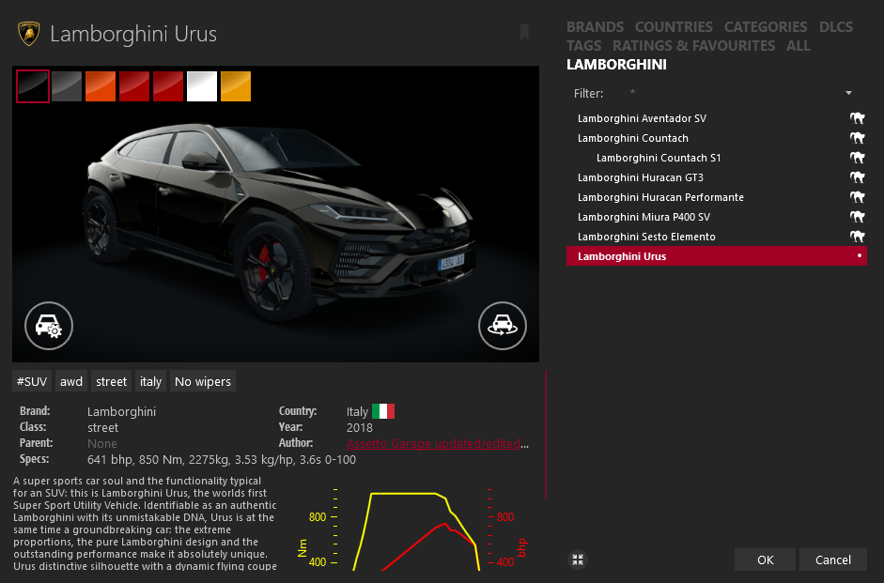Select Lamborghini Huracan GT3 in the list
Viewport: 884px width, 583px height.
(717, 177)
